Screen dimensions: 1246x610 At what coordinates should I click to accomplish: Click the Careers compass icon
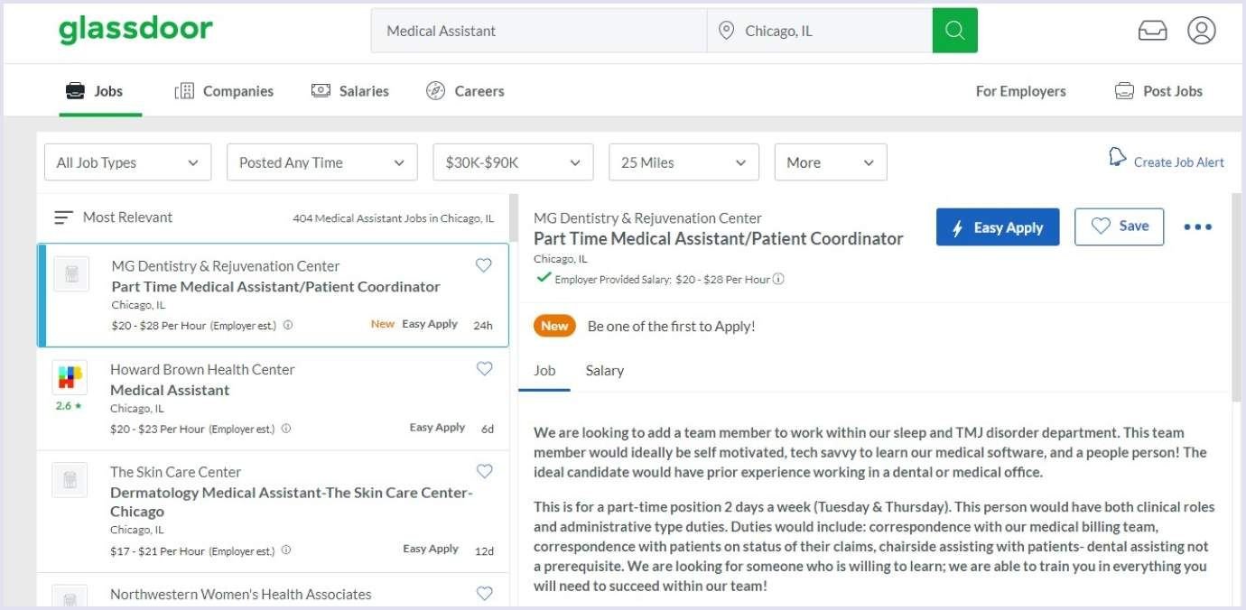click(435, 91)
